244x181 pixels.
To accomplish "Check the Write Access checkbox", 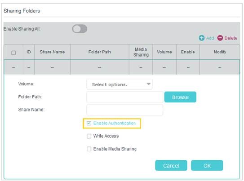I will pyautogui.click(x=89, y=136).
